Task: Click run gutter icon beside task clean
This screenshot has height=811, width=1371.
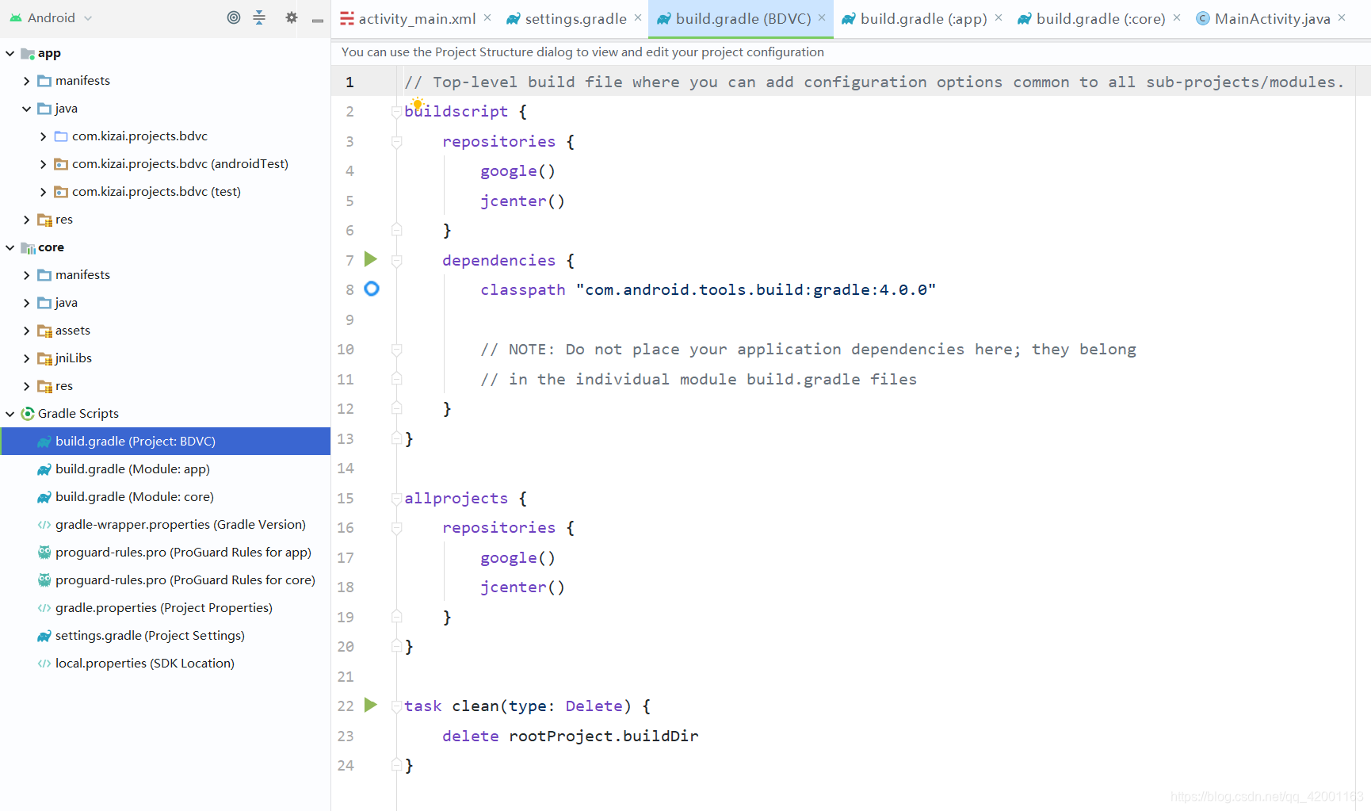Action: tap(371, 705)
